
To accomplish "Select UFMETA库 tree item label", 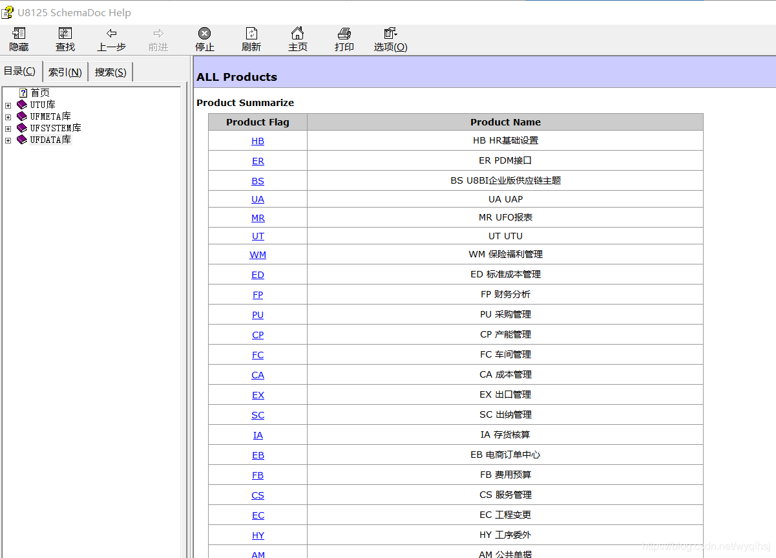I will point(50,116).
